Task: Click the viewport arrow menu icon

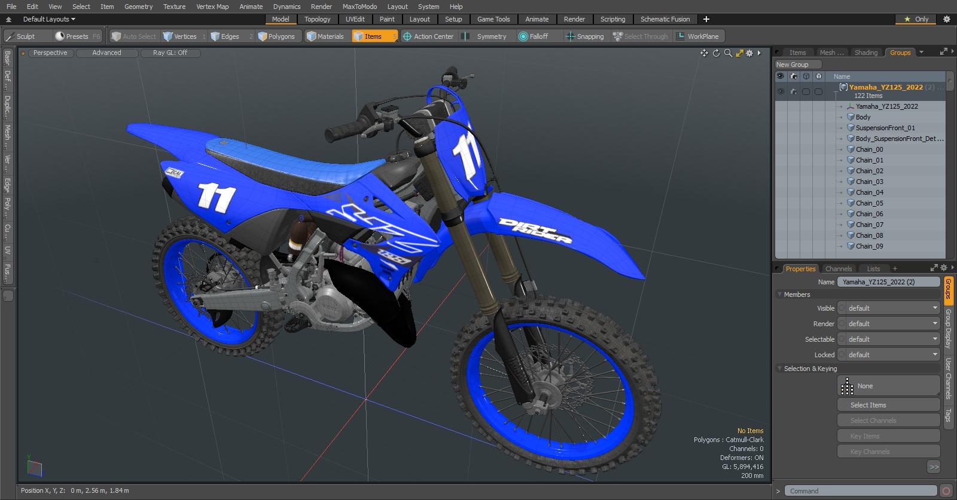Action: click(759, 53)
